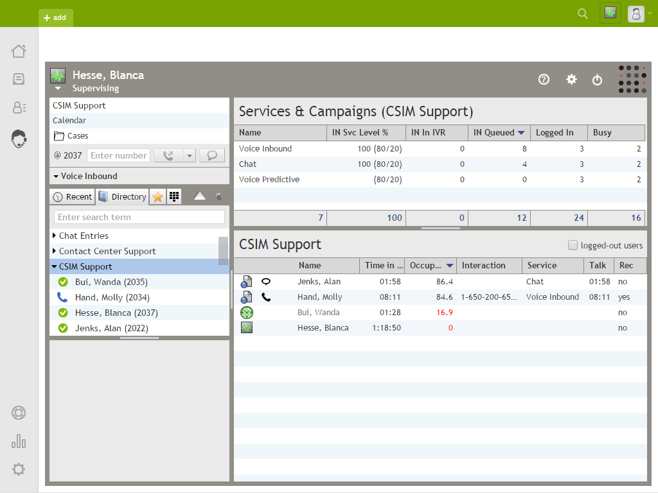Open the favorites star tab

pos(157,196)
